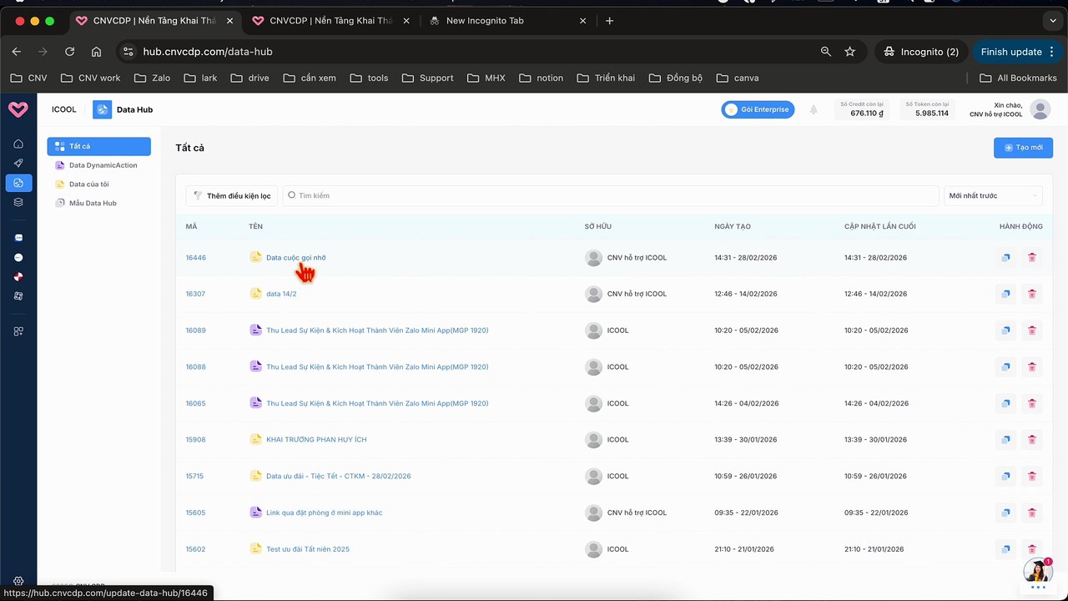Duplicate the data 14/2 row
The width and height of the screenshot is (1068, 601).
pyautogui.click(x=1005, y=294)
